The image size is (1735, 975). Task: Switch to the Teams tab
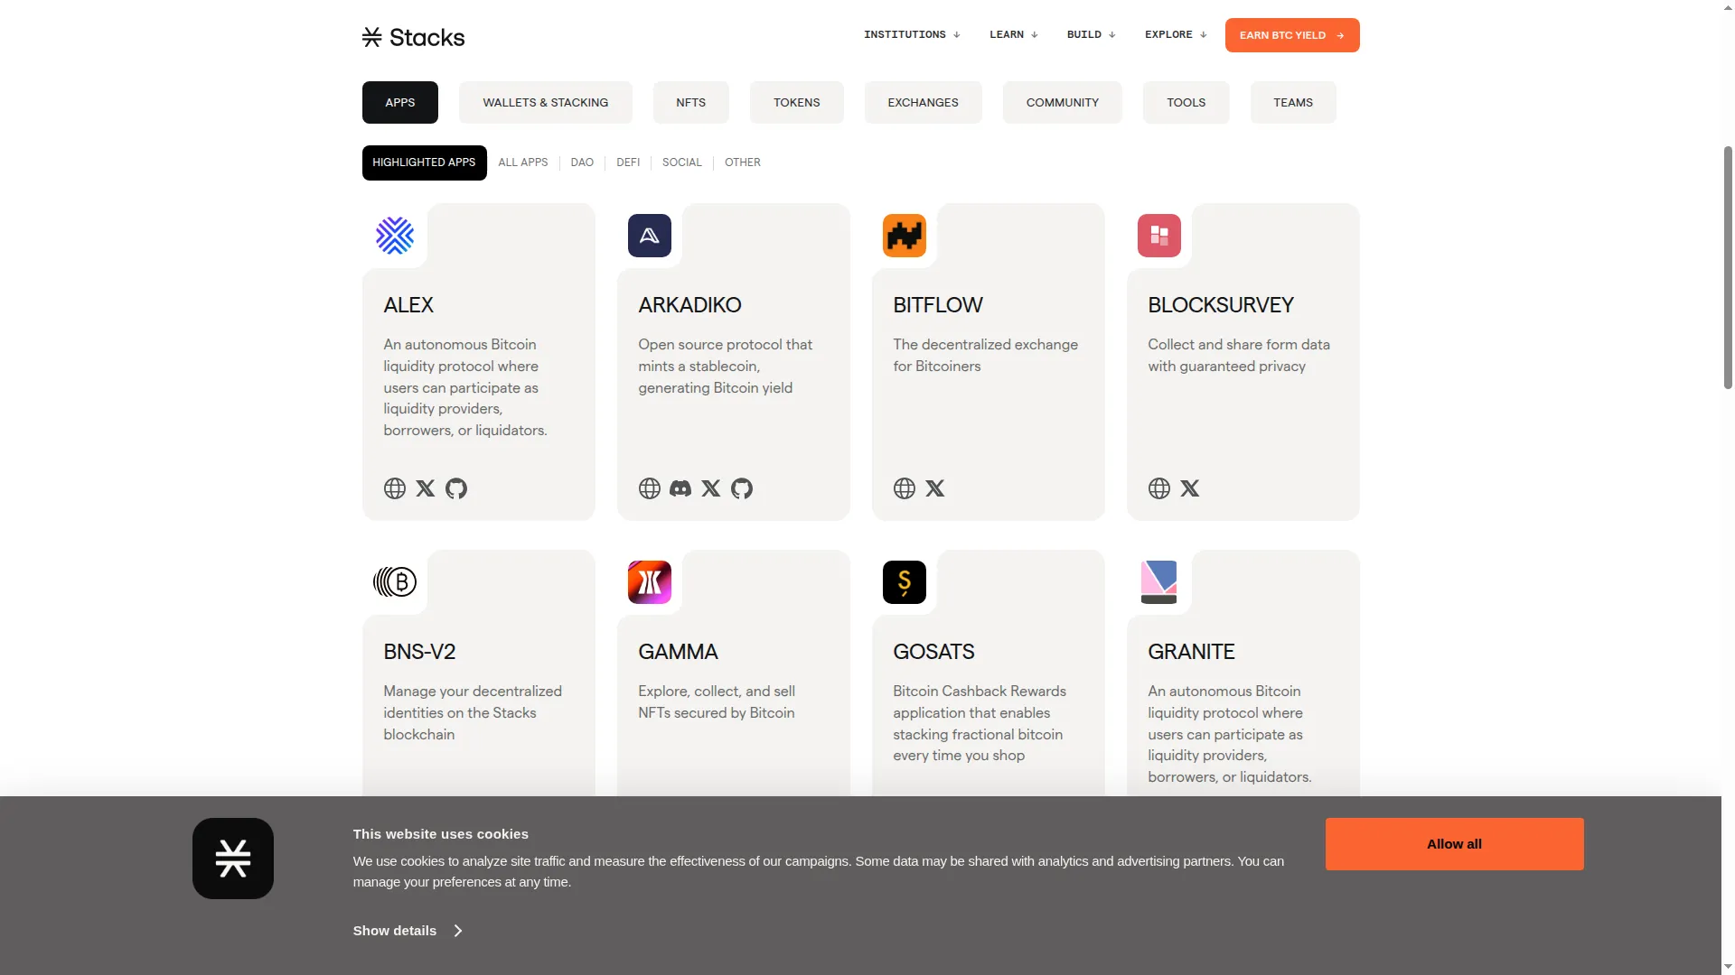click(x=1293, y=102)
